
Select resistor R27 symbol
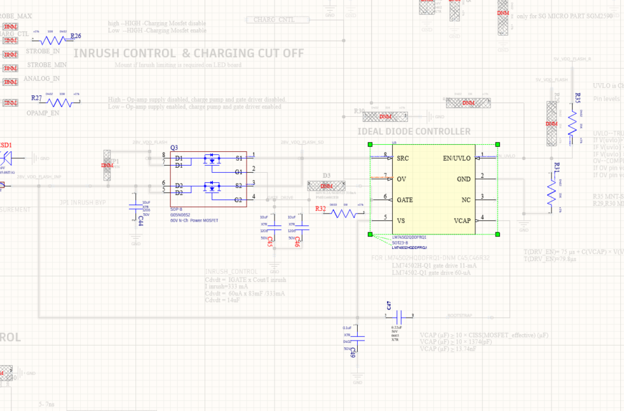tap(60, 103)
